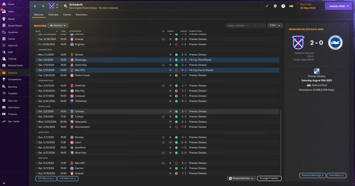The image size is (355, 186).
Task: Open the Staff icon
Action: (4, 52)
